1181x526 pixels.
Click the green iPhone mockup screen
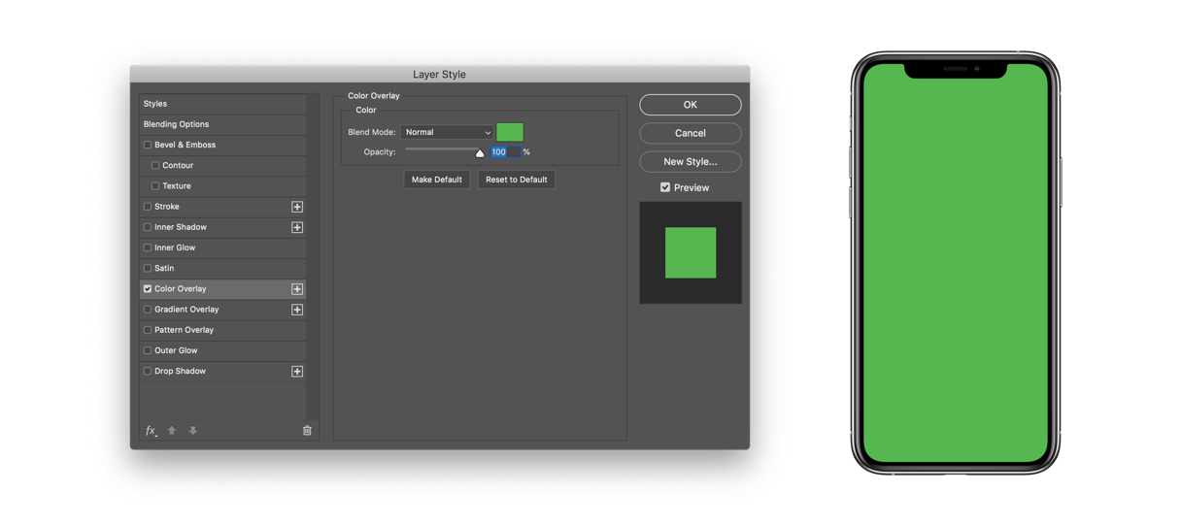[956, 262]
